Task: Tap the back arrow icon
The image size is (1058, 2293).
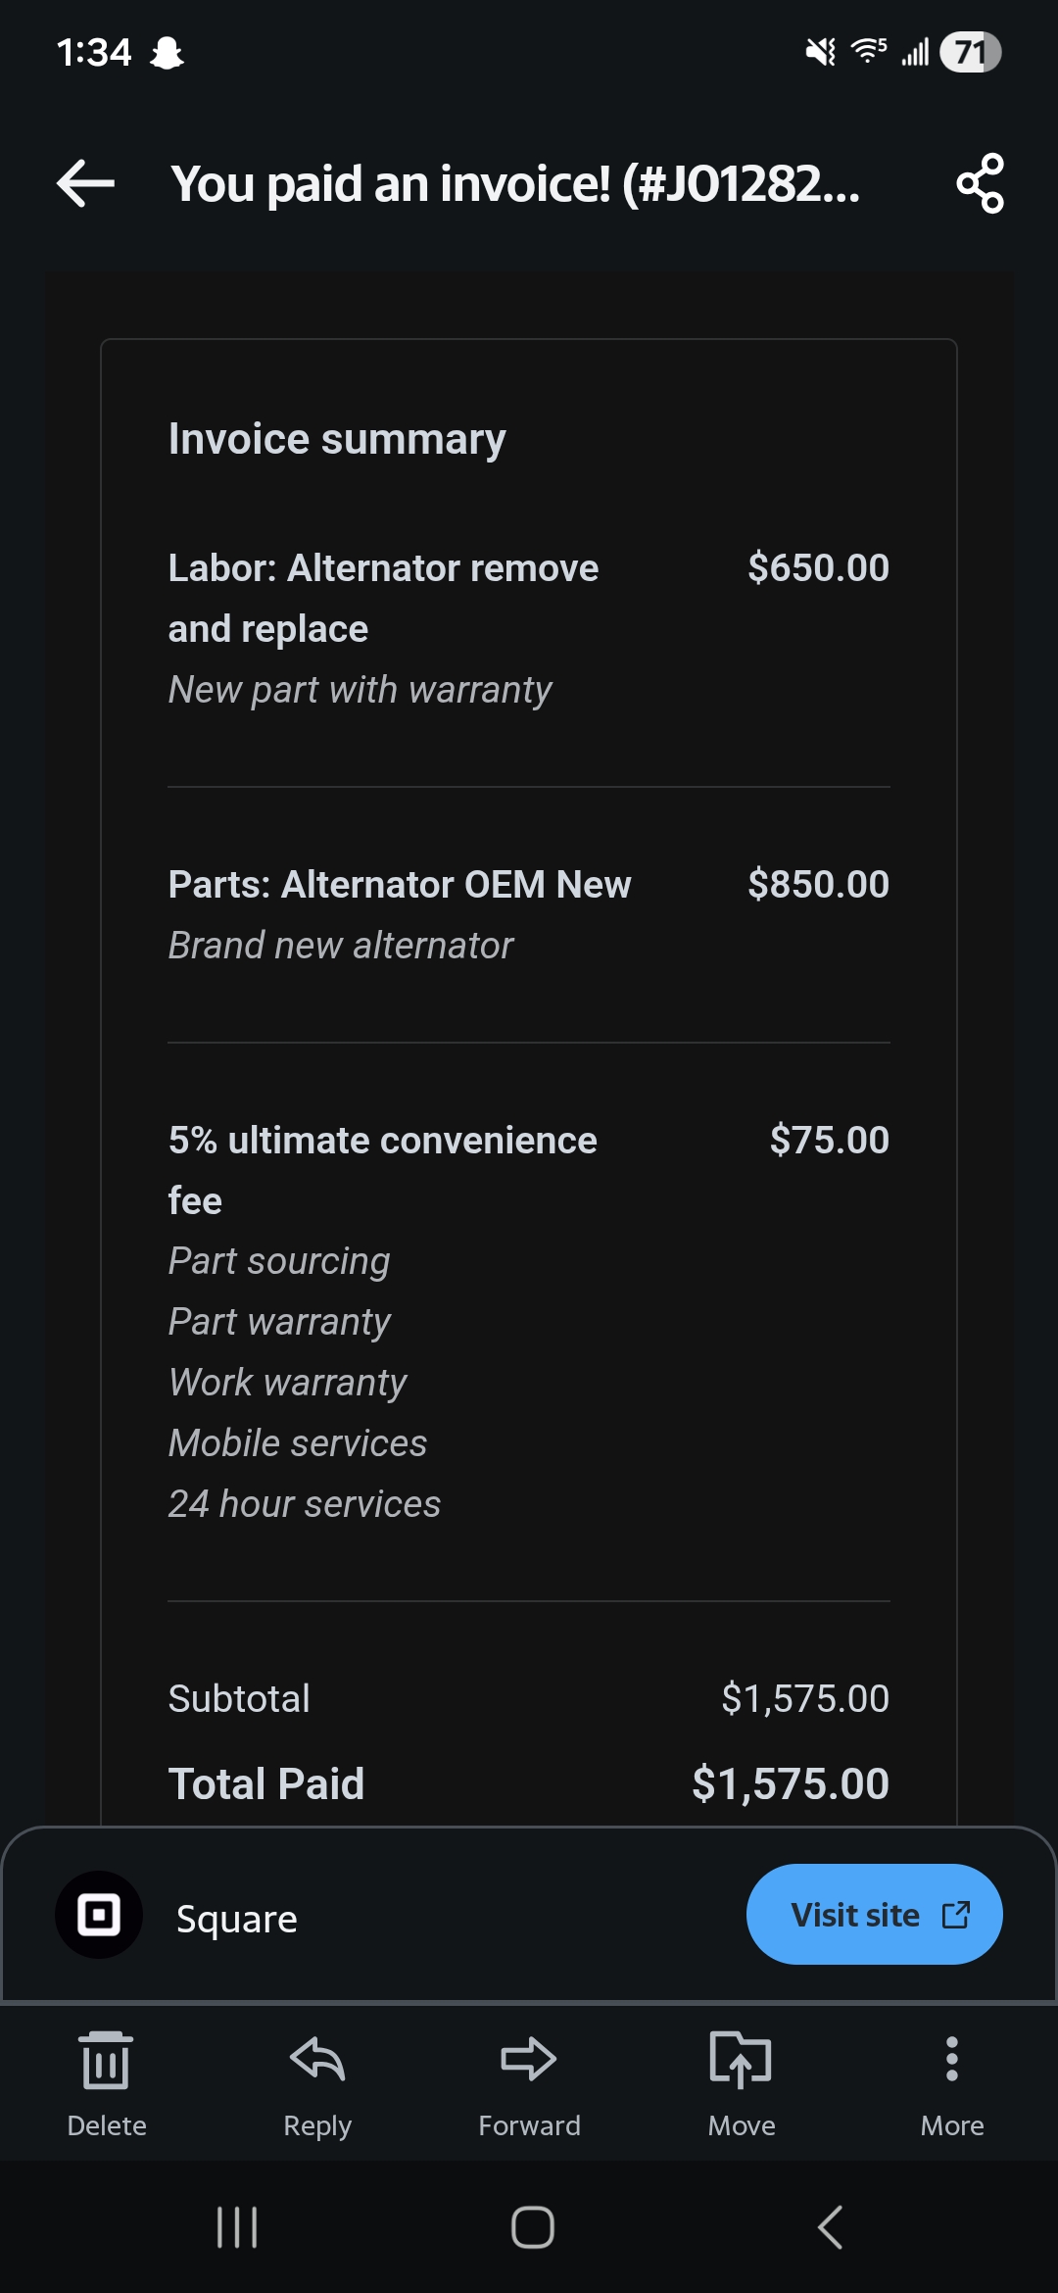Action: pyautogui.click(x=86, y=183)
